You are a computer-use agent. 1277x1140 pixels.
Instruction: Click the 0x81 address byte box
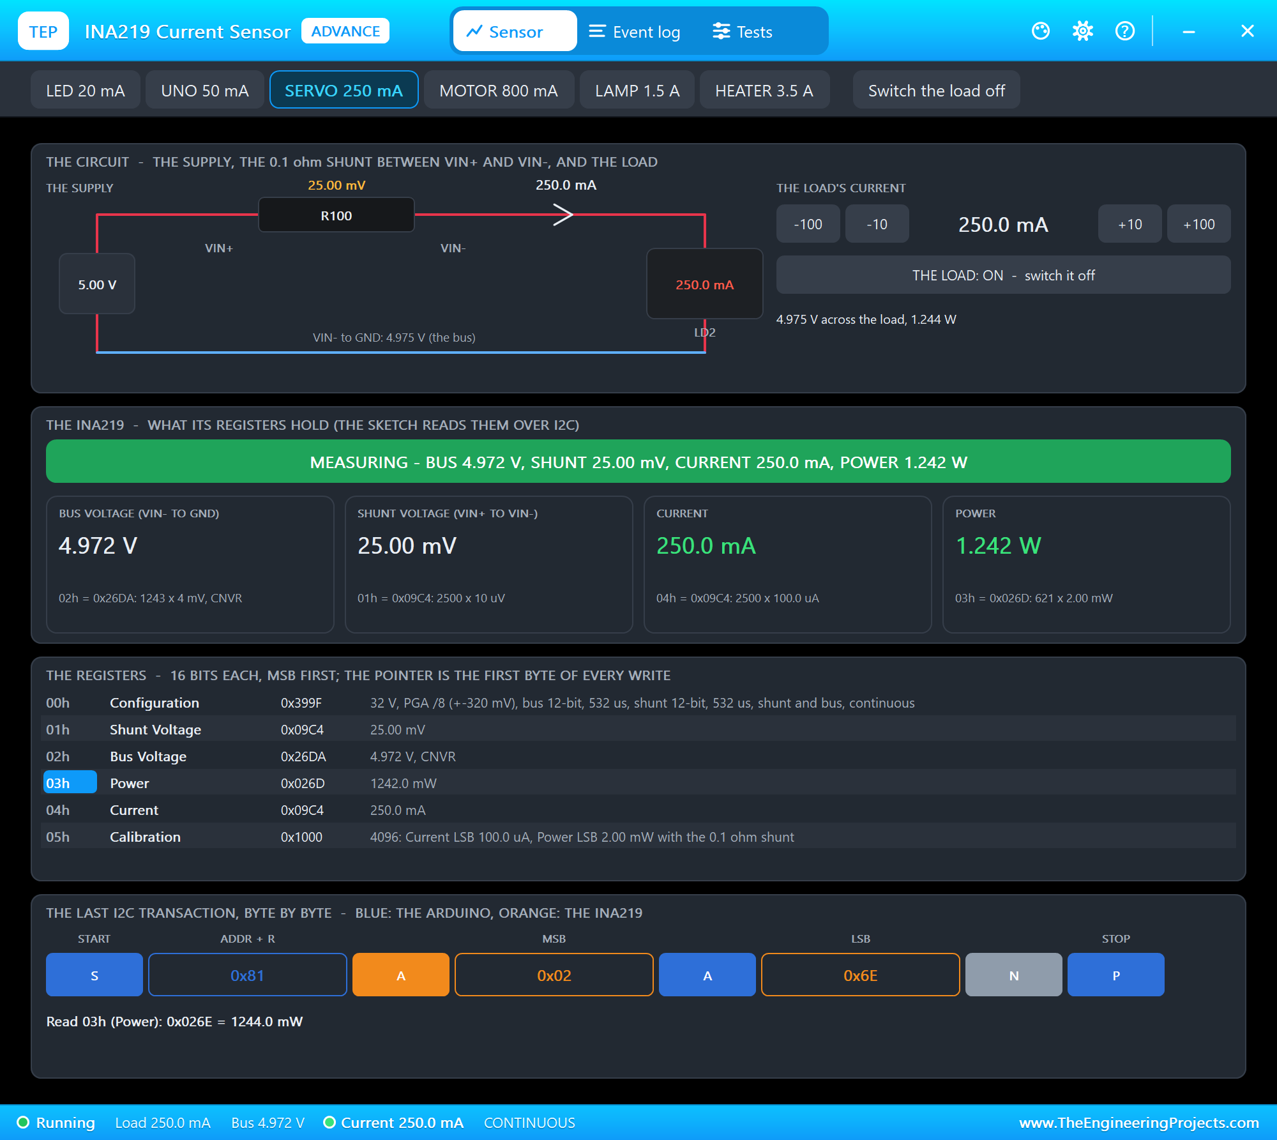(247, 975)
